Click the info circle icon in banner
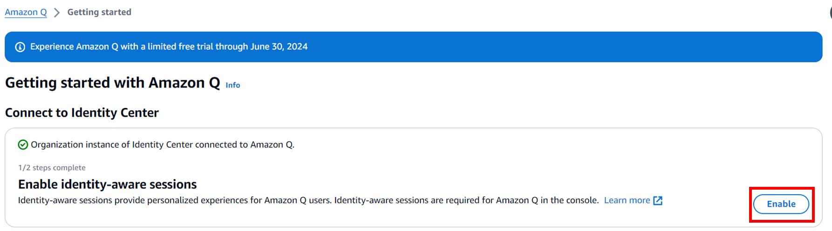 pyautogui.click(x=20, y=47)
